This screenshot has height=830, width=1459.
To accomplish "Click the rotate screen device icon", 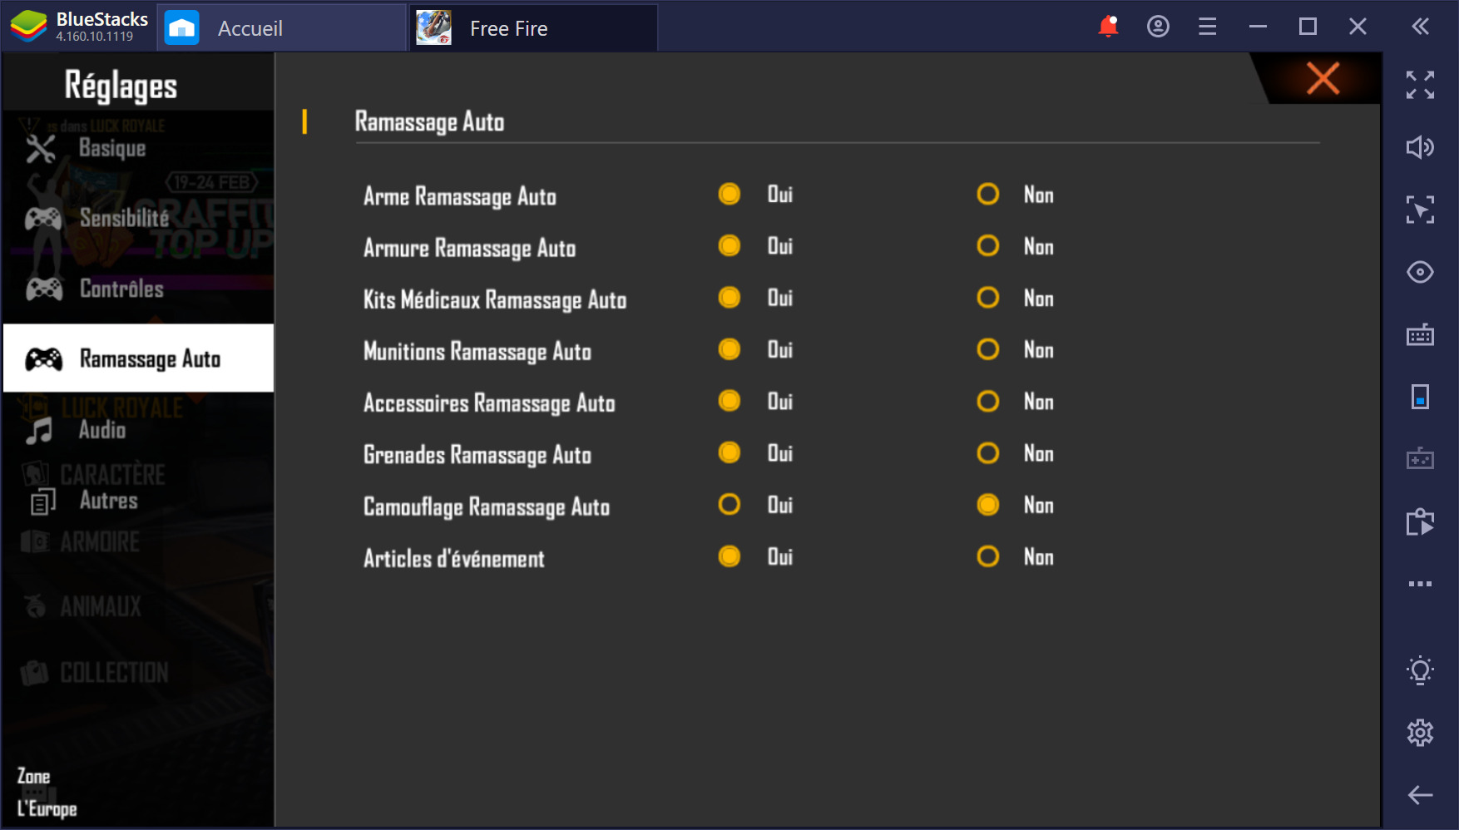I will tap(1420, 397).
